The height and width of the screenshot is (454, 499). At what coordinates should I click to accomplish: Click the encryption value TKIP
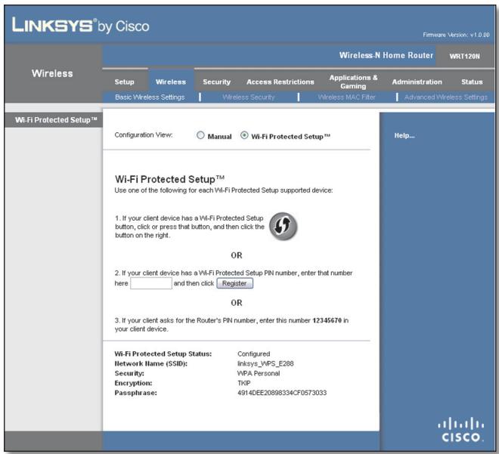click(243, 383)
